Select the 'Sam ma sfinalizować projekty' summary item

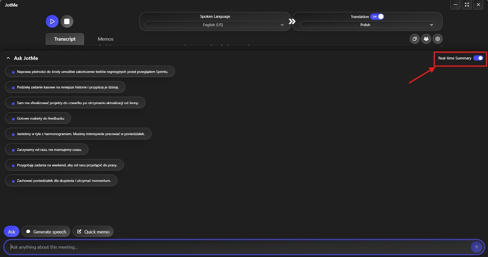click(x=75, y=103)
